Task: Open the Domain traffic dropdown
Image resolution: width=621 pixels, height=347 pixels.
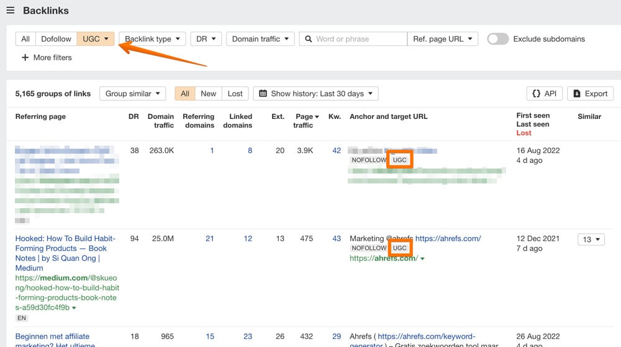Action: pos(260,39)
